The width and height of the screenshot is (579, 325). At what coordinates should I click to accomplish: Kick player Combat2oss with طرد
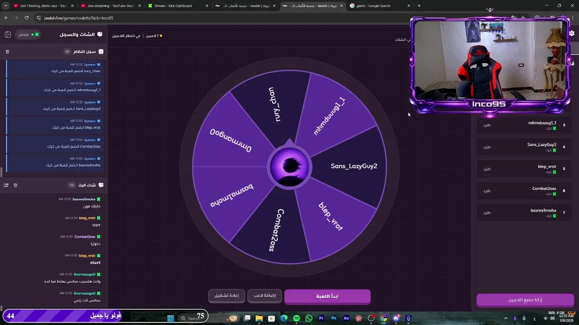487,190
